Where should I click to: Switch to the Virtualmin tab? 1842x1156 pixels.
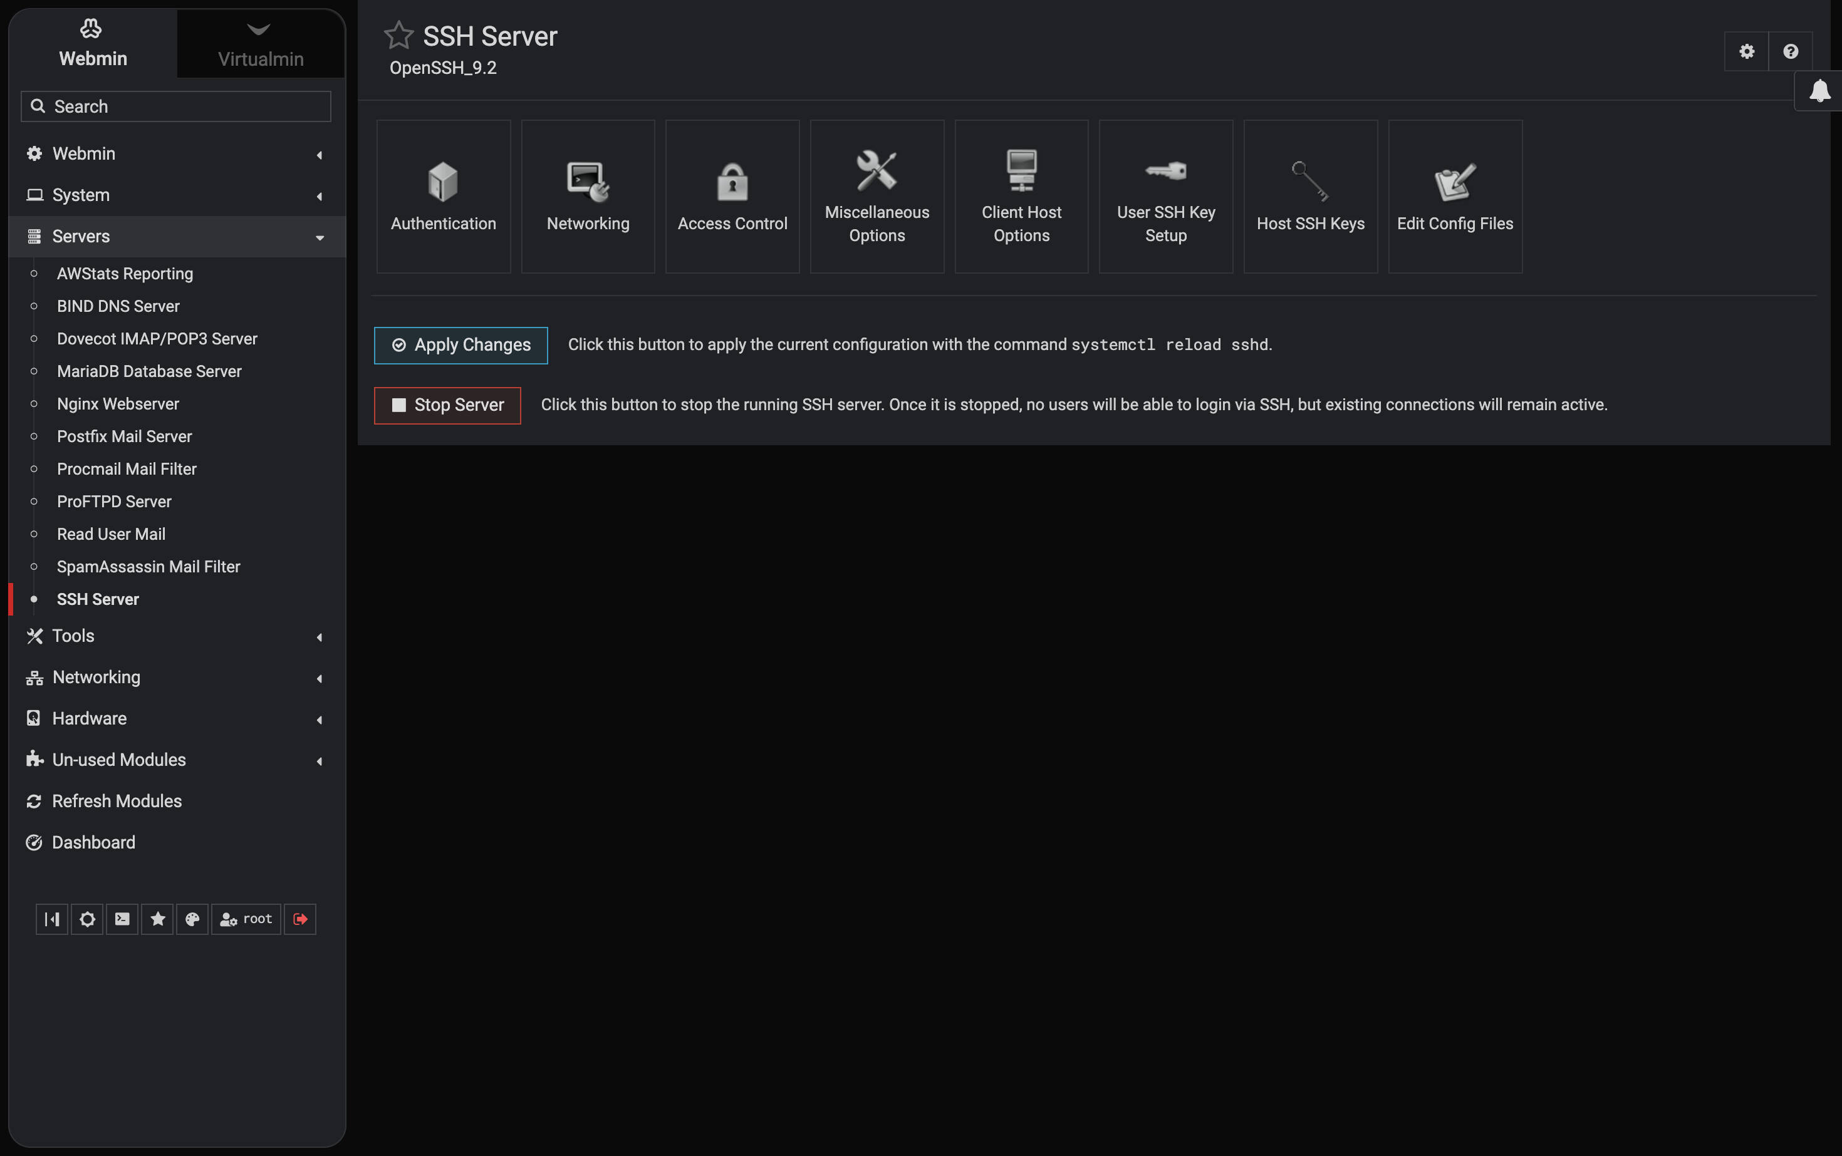click(260, 44)
